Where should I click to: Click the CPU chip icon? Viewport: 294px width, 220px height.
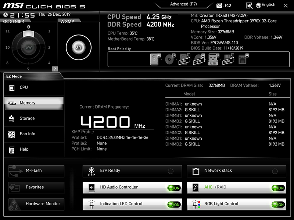12,88
